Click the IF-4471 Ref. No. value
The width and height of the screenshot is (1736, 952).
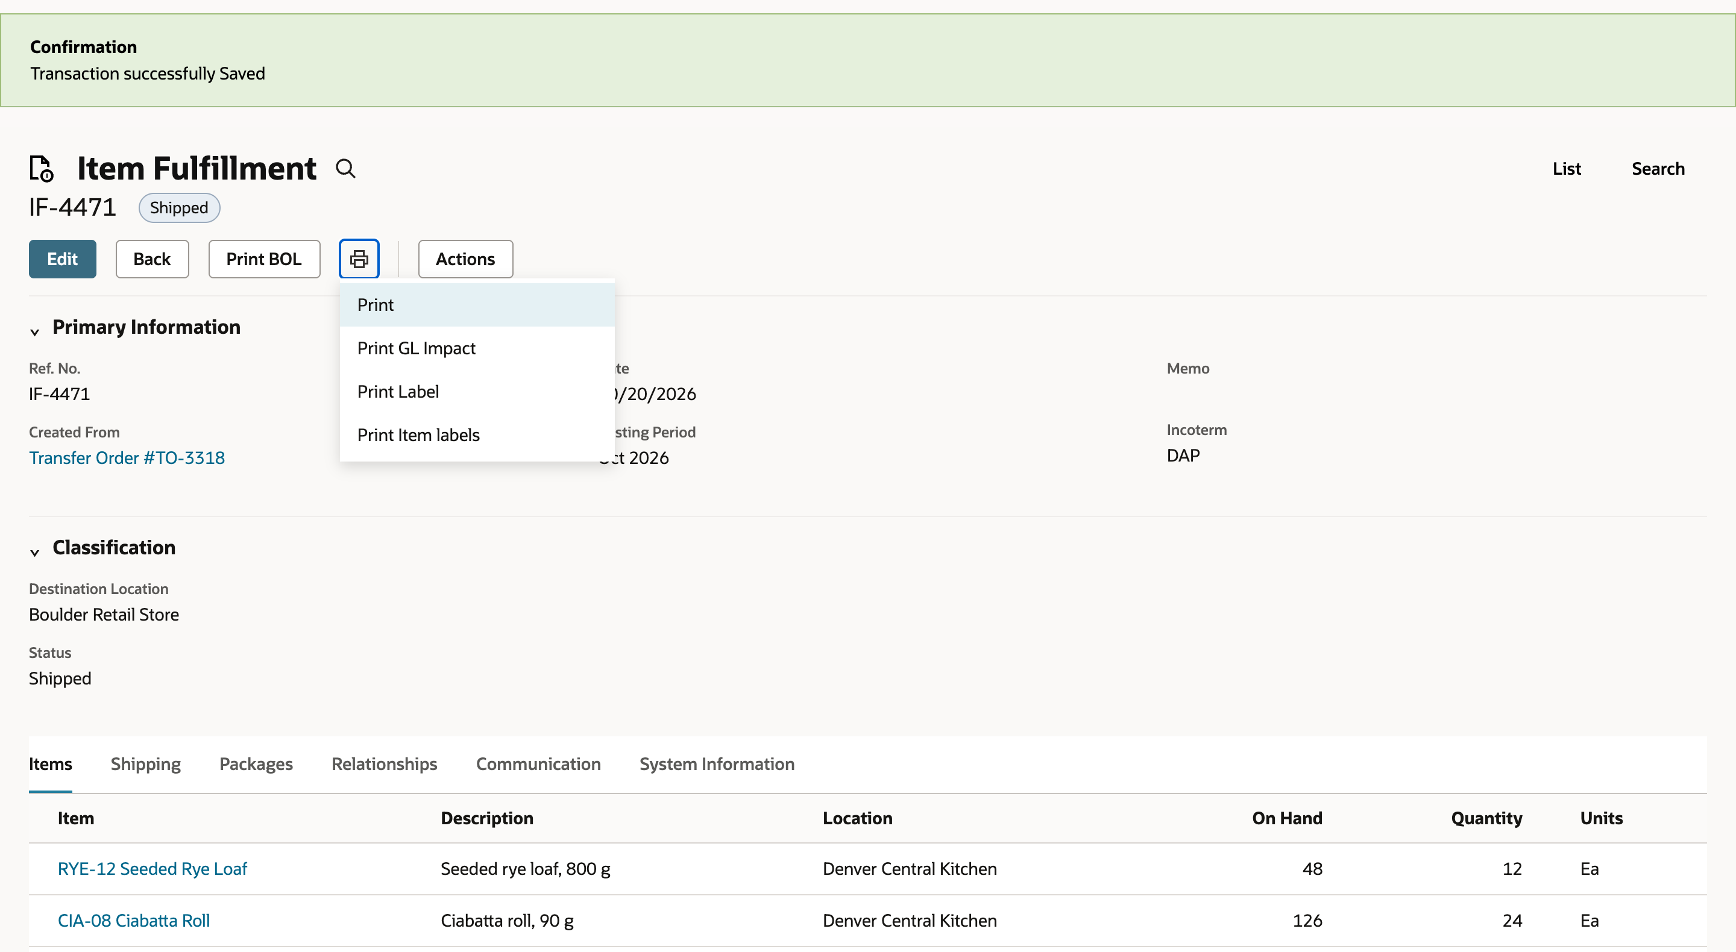59,393
